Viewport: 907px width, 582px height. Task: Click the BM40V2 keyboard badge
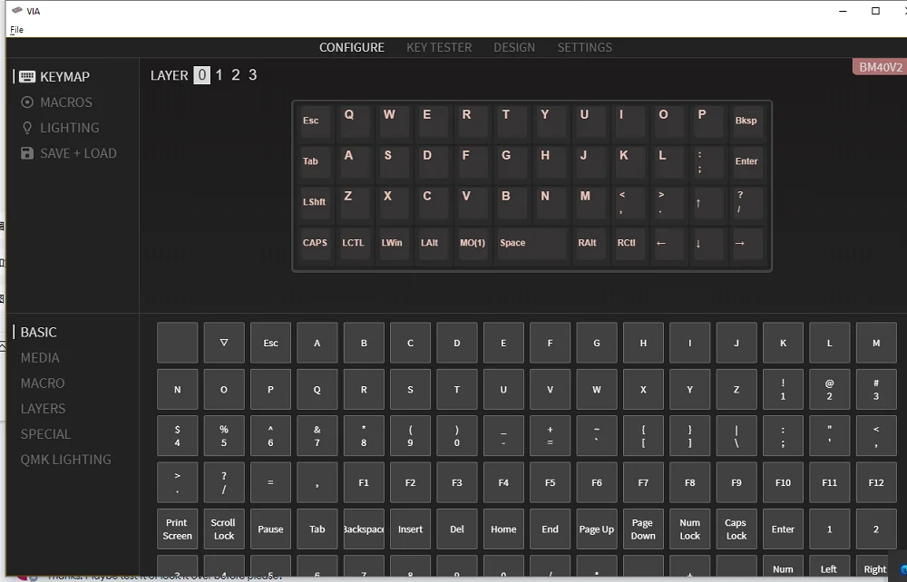(880, 67)
